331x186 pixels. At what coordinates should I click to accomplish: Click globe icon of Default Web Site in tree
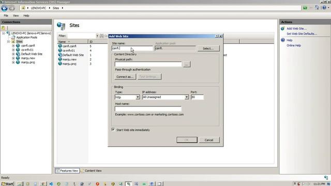[18, 54]
